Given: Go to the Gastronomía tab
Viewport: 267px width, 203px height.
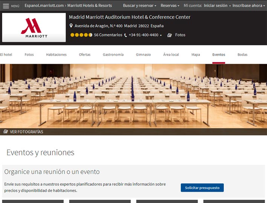Looking at the screenshot, I should (113, 55).
